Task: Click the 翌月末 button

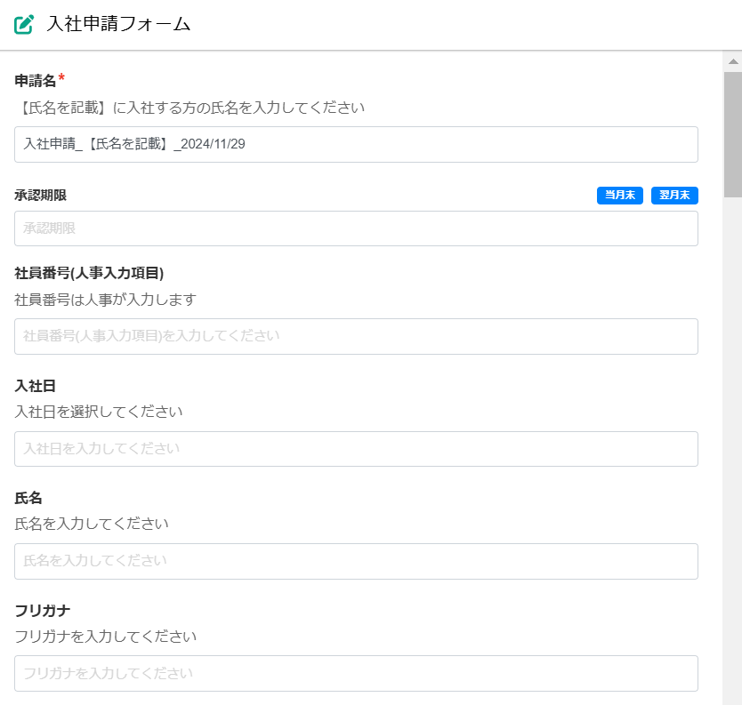Action: [674, 196]
